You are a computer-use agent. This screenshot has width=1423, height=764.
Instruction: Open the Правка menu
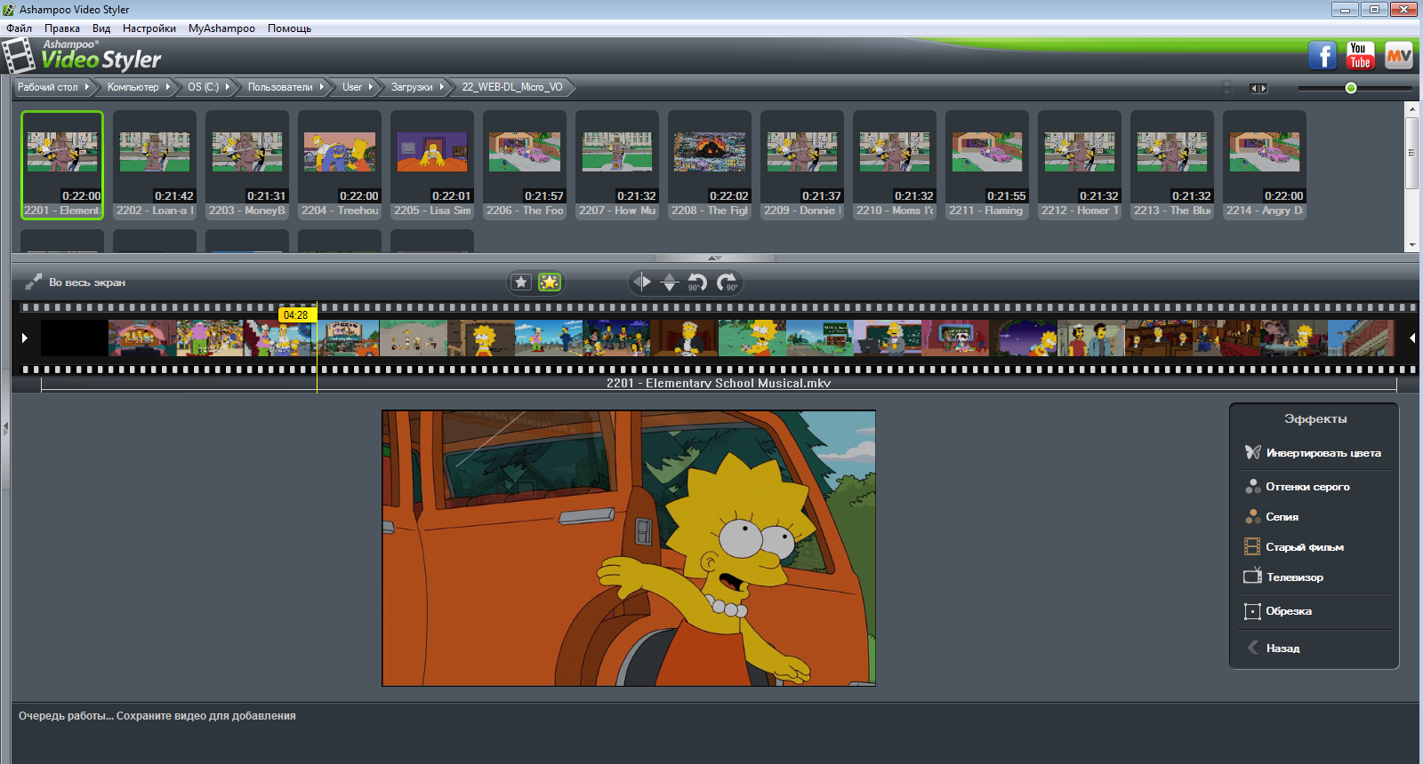(x=62, y=28)
